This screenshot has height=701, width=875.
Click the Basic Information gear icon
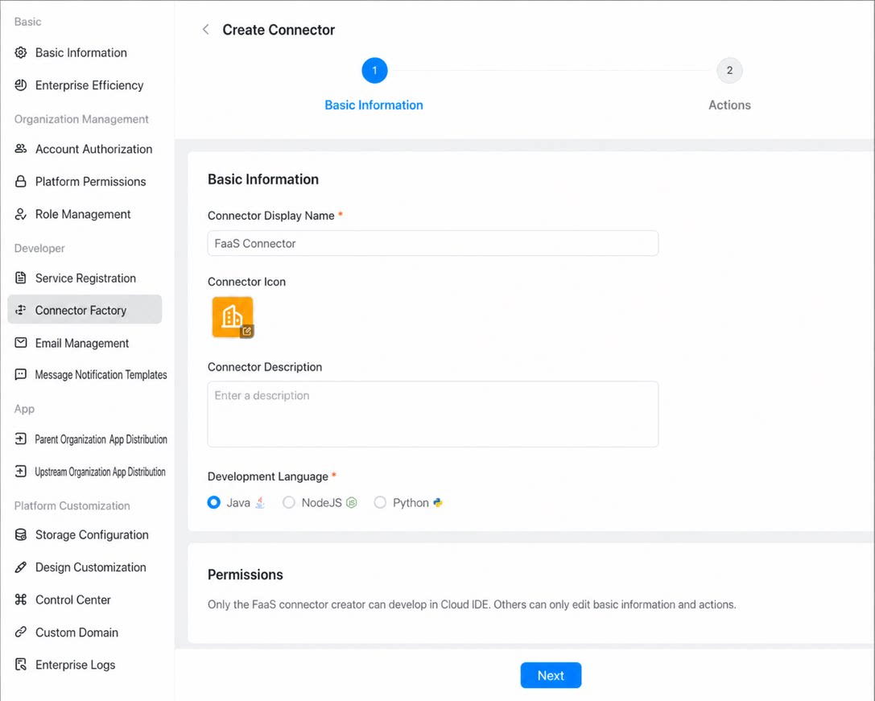21,52
